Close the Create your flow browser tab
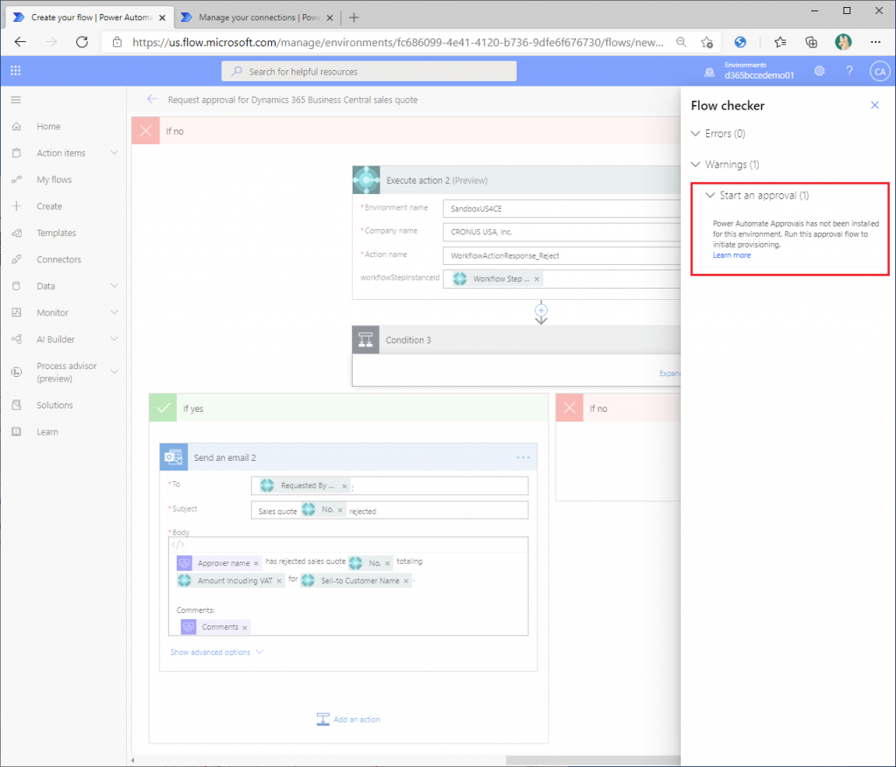 (x=162, y=17)
